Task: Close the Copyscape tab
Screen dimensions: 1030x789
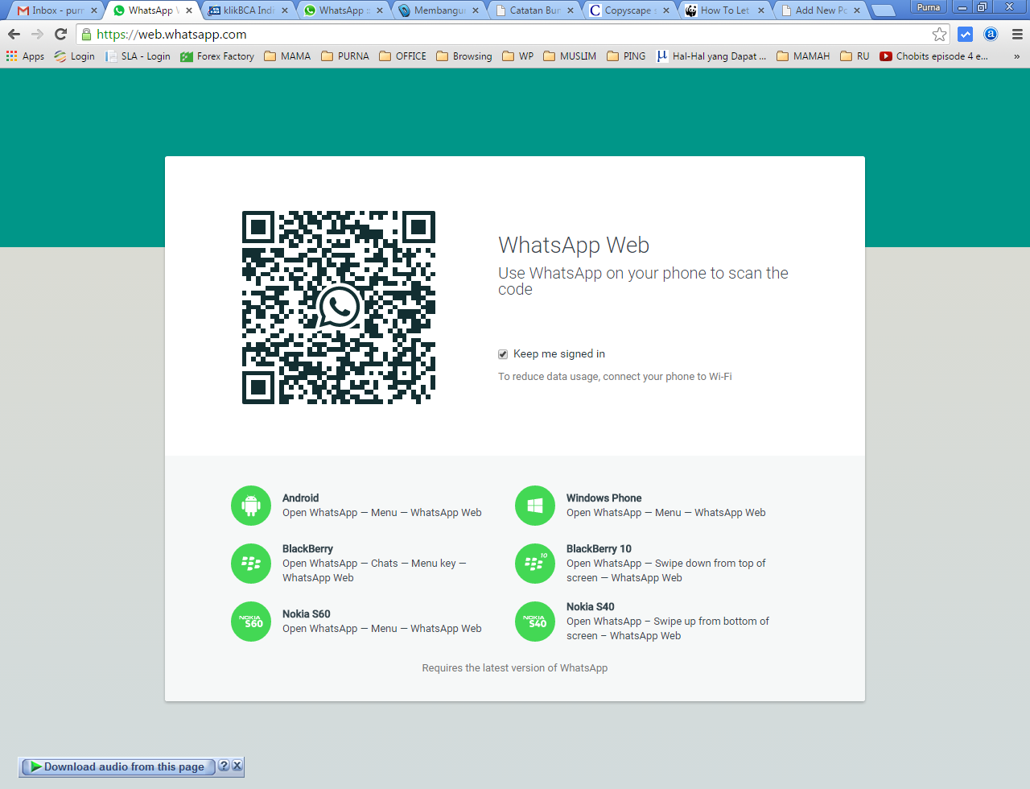Action: tap(665, 10)
